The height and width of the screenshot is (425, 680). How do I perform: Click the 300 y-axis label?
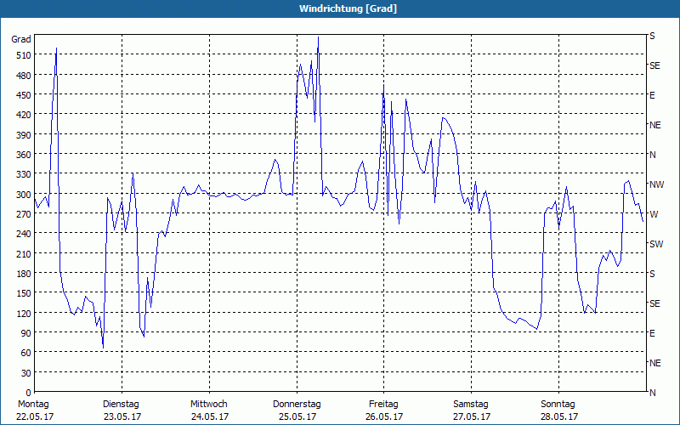point(24,195)
